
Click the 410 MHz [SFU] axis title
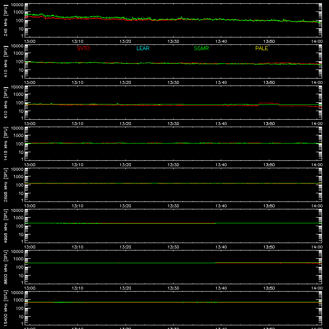[5, 61]
